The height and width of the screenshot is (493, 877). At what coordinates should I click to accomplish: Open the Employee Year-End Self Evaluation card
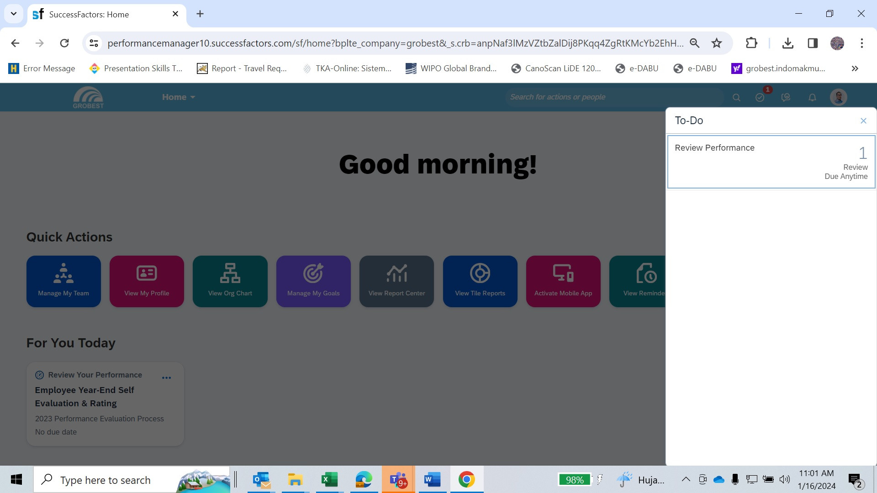pos(85,396)
